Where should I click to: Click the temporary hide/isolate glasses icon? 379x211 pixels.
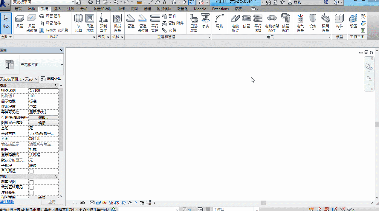point(129,203)
